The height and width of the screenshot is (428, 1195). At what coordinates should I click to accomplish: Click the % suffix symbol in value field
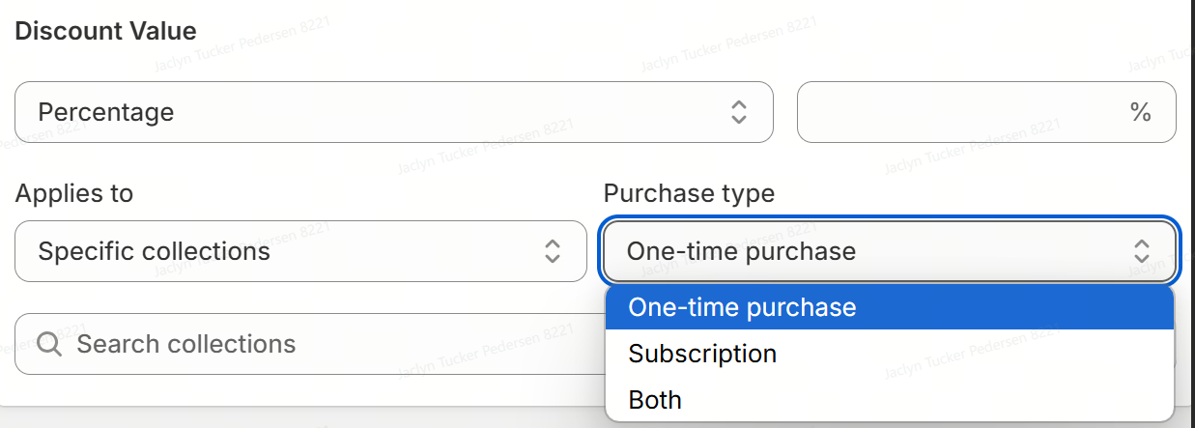pos(1140,112)
